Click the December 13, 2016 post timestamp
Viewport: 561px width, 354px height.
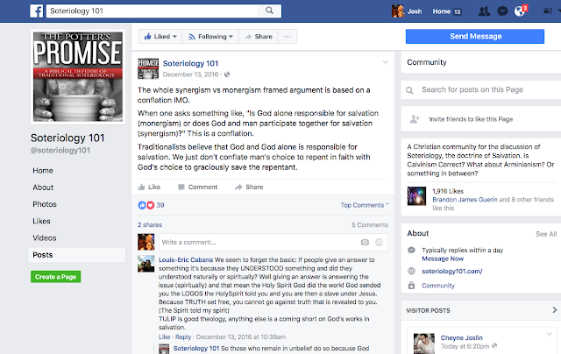click(x=190, y=74)
